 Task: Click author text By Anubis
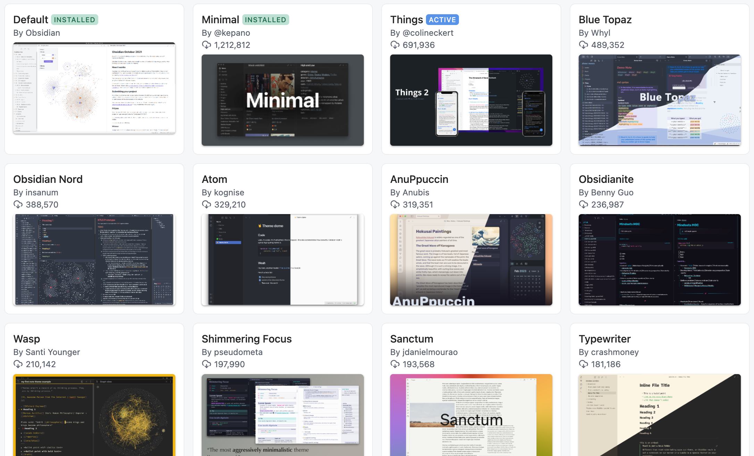tap(410, 193)
